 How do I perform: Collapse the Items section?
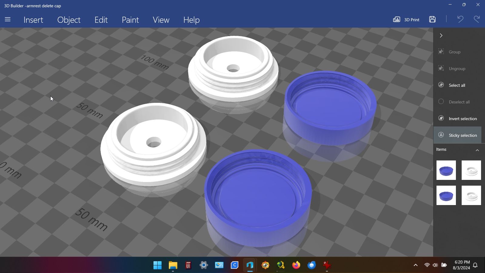(477, 150)
